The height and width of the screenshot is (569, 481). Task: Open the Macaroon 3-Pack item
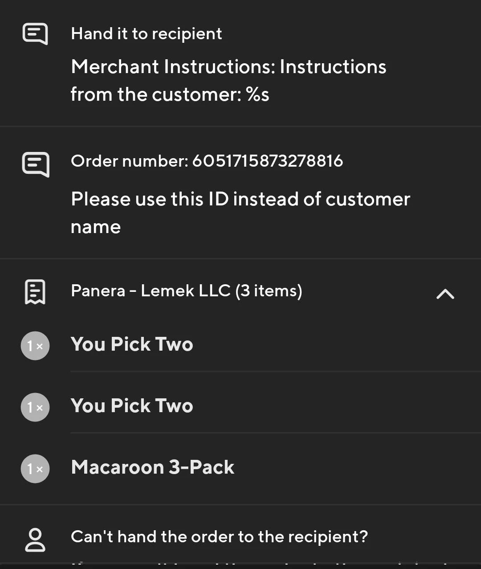[x=152, y=467]
